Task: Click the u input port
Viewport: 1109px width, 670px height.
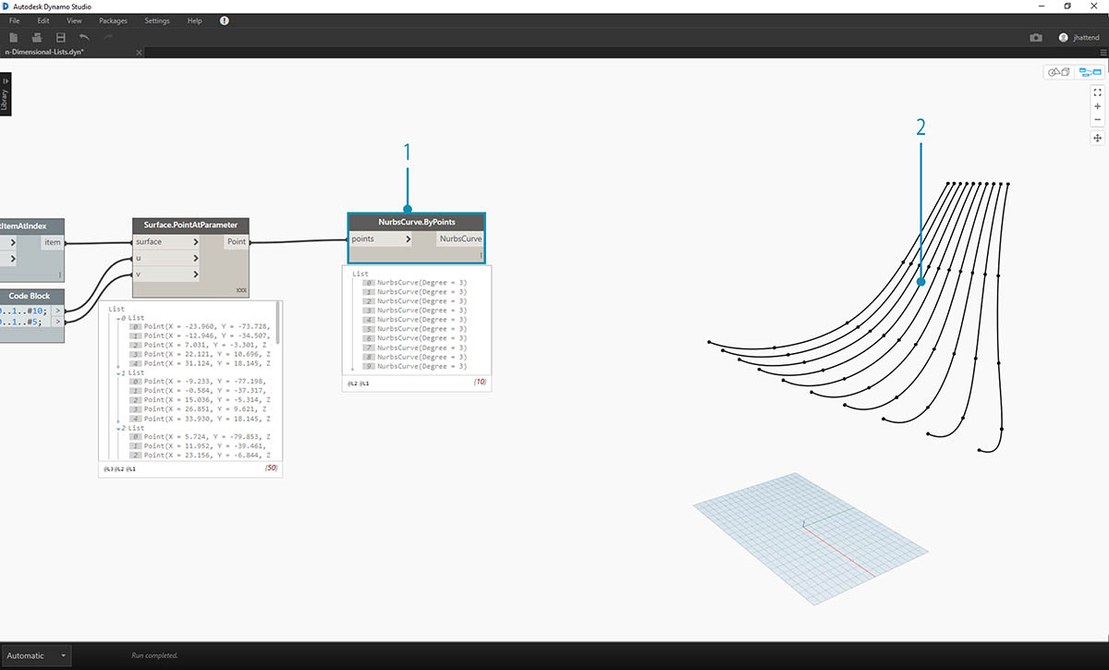Action: [166, 258]
